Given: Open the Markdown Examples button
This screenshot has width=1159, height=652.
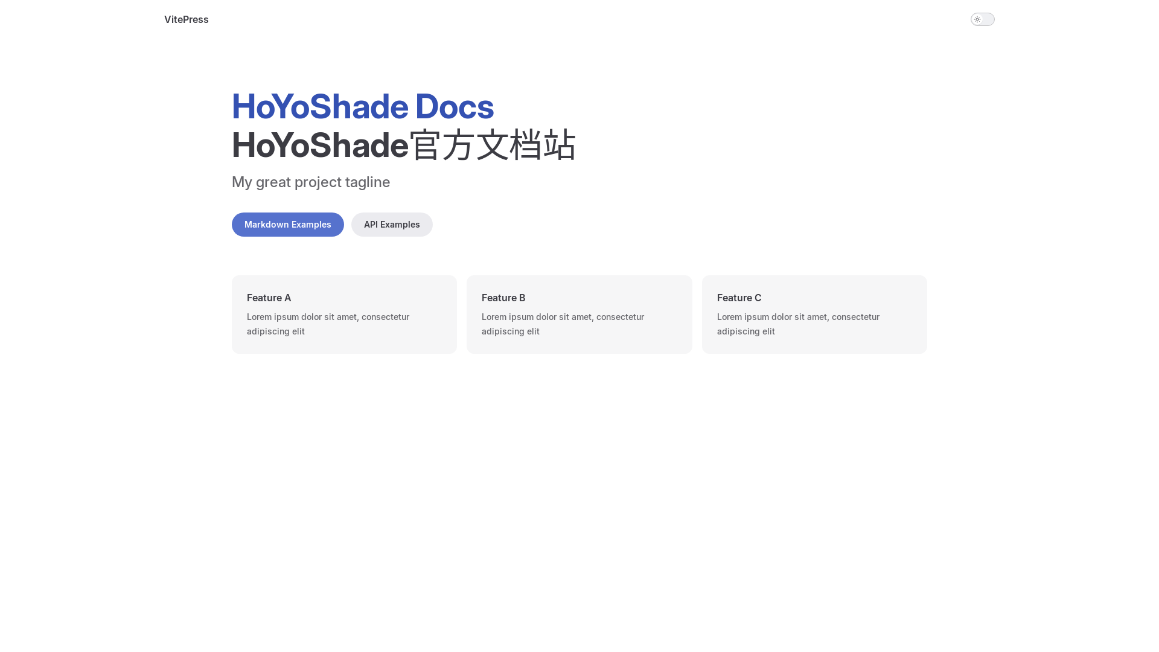Looking at the screenshot, I should click(288, 225).
